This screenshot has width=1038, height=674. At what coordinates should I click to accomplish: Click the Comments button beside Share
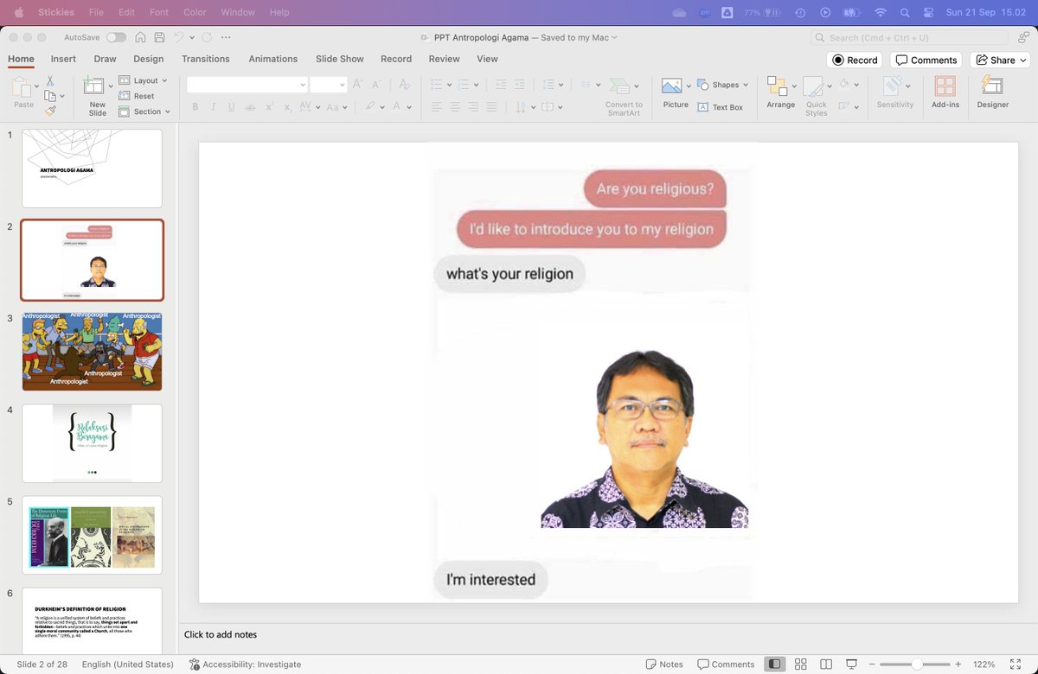[926, 60]
